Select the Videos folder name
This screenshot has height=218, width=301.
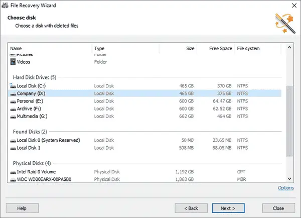(x=24, y=62)
